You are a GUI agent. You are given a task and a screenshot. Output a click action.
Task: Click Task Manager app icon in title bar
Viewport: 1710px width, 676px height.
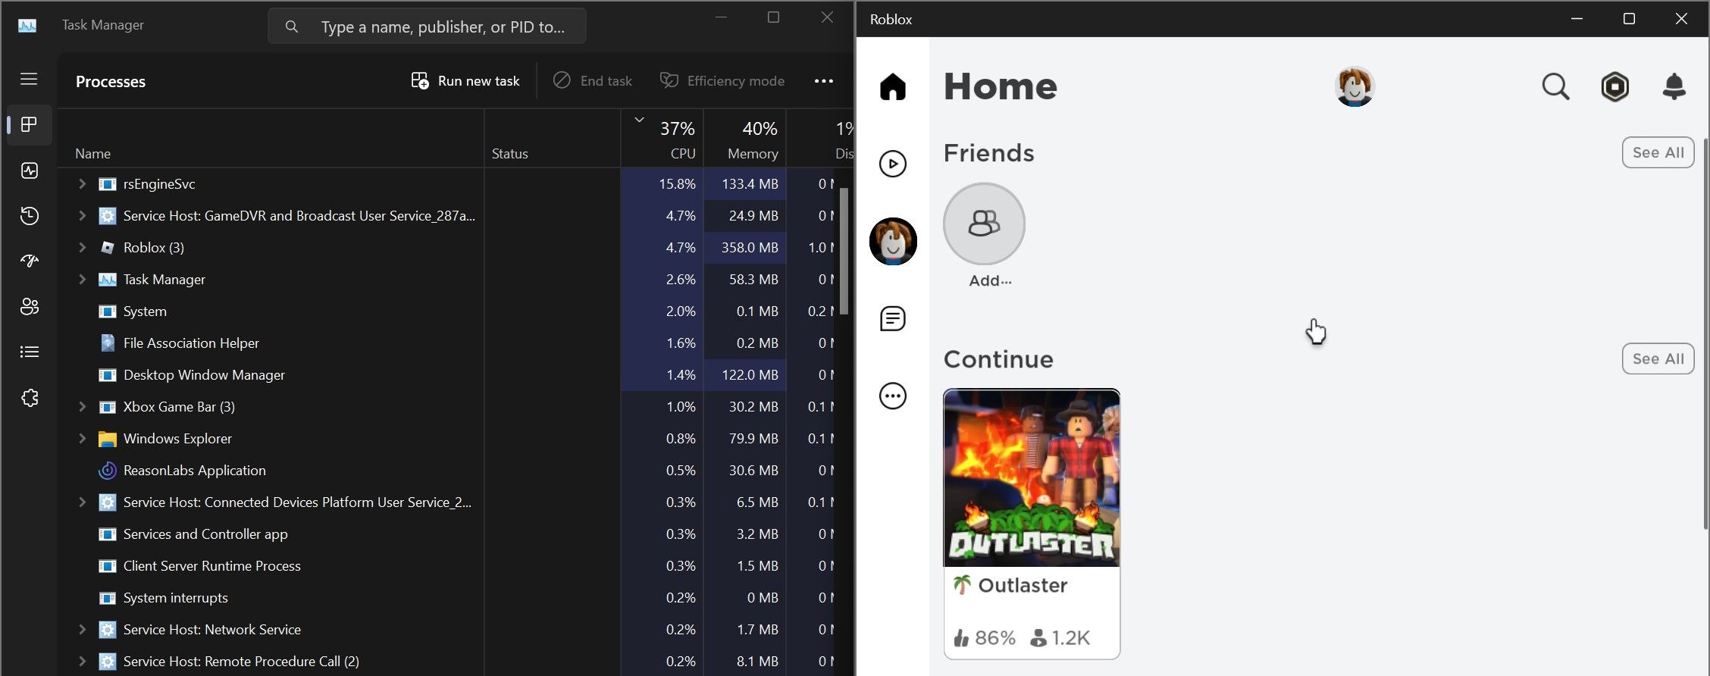click(27, 25)
